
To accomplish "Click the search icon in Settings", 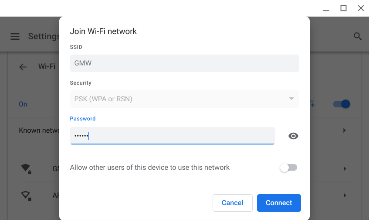I will pos(358,37).
